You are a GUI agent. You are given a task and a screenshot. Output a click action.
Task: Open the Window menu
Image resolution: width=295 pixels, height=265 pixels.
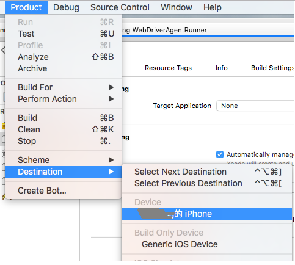click(177, 7)
